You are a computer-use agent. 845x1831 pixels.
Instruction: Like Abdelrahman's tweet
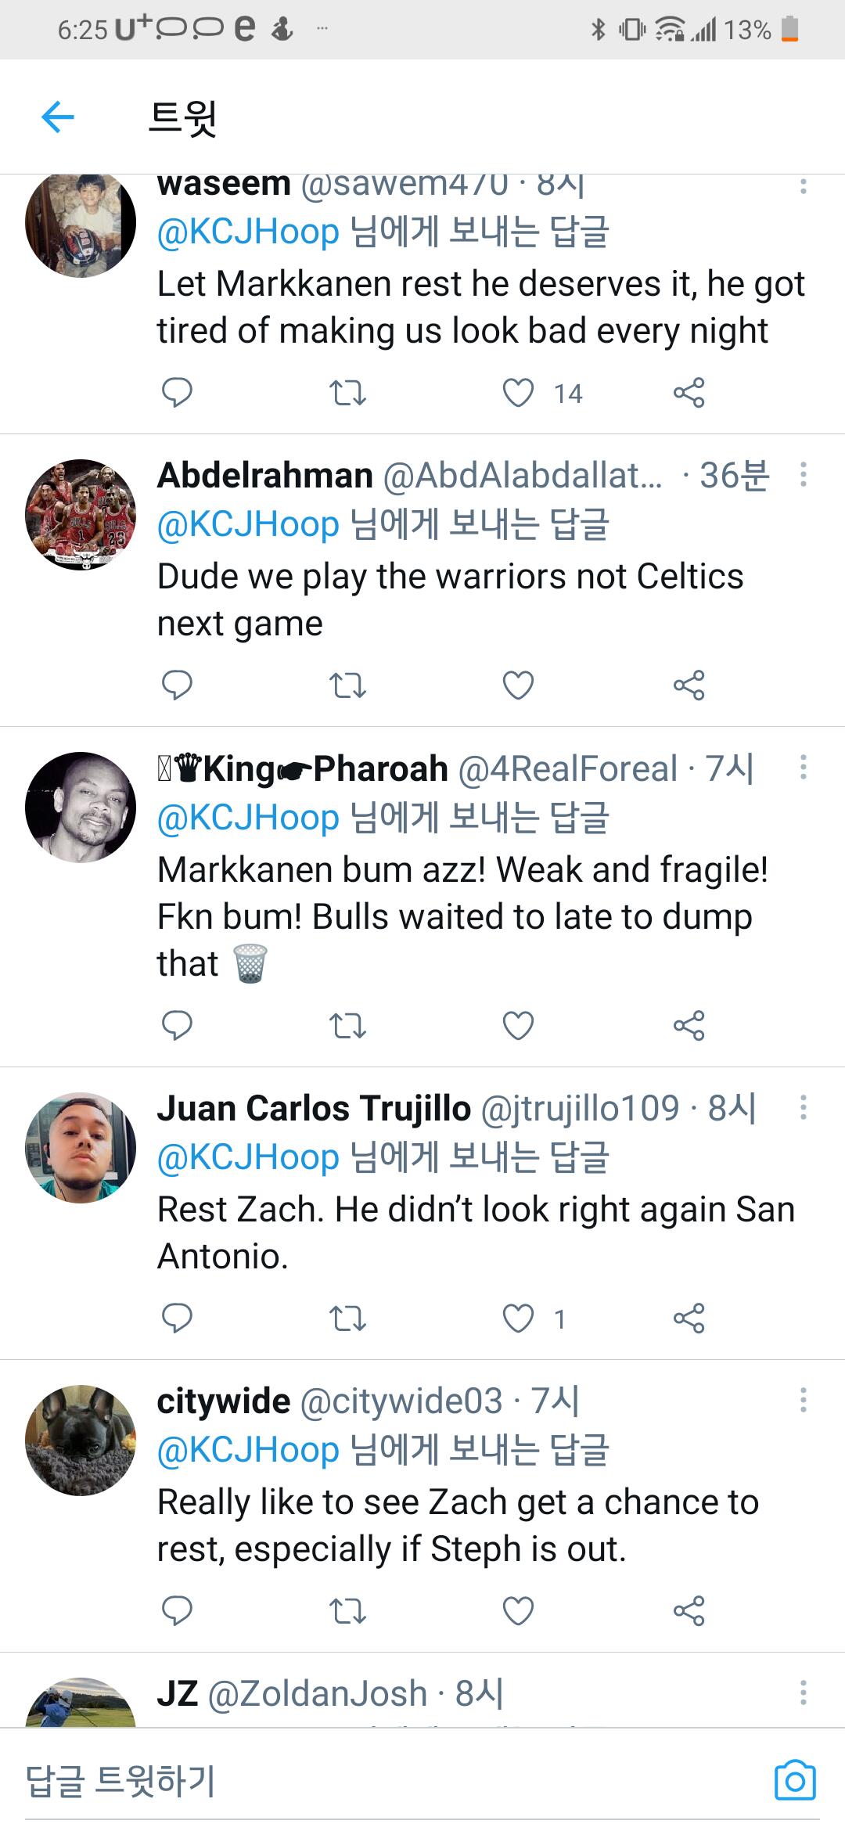[518, 686]
